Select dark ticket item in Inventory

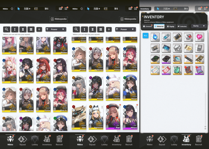coord(155,48)
